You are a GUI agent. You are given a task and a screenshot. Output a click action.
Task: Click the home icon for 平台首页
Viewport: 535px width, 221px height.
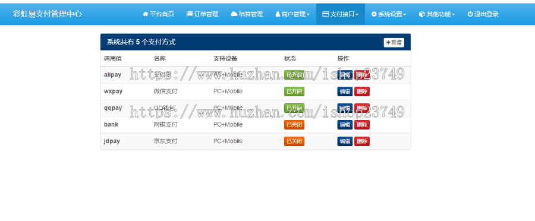(x=146, y=14)
